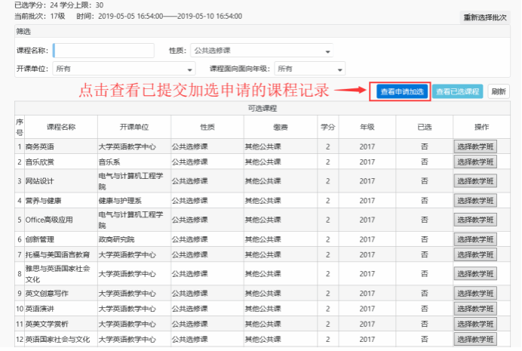Select 选择教学班 for 音乐欣赏
The width and height of the screenshot is (522, 351).
475,162
